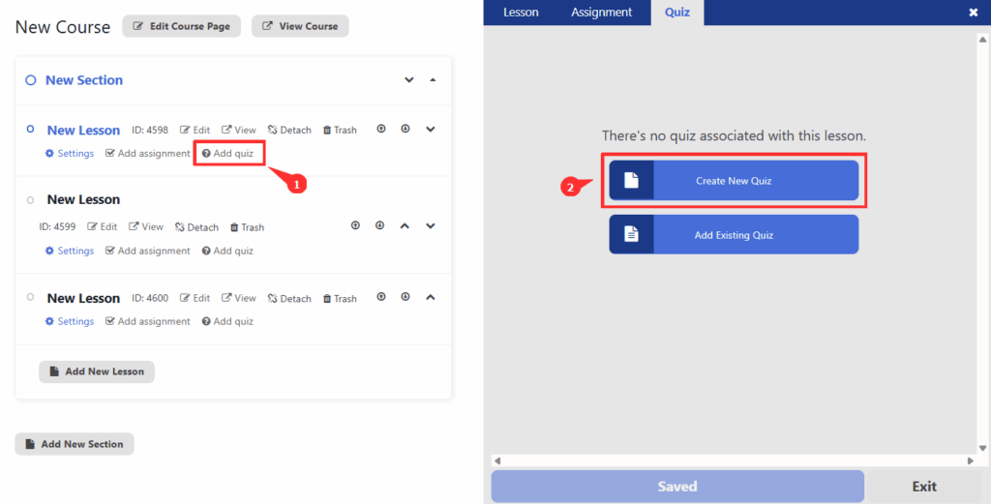
Task: Close the quiz panel with X
Action: coord(974,13)
